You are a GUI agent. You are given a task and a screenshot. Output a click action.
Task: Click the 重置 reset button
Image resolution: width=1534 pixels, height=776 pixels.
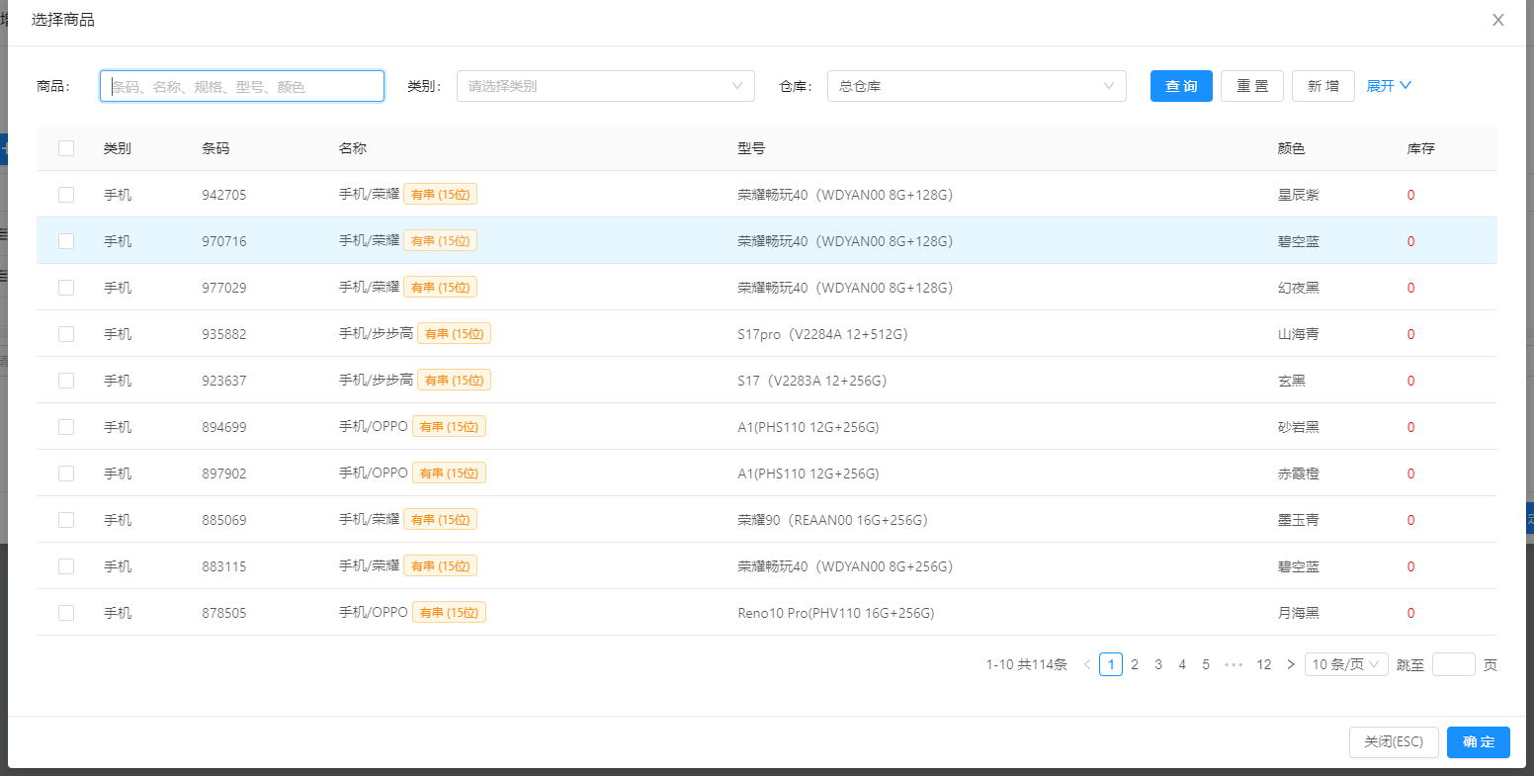click(x=1252, y=86)
